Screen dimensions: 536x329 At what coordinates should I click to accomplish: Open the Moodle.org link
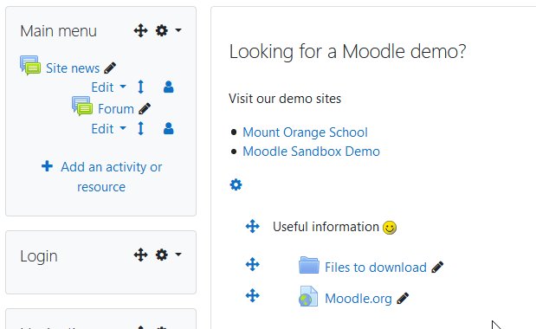(358, 299)
